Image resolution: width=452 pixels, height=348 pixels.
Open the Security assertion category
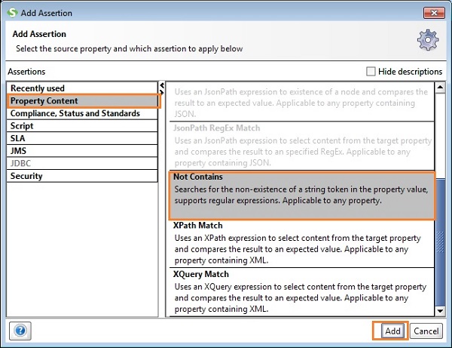[26, 176]
